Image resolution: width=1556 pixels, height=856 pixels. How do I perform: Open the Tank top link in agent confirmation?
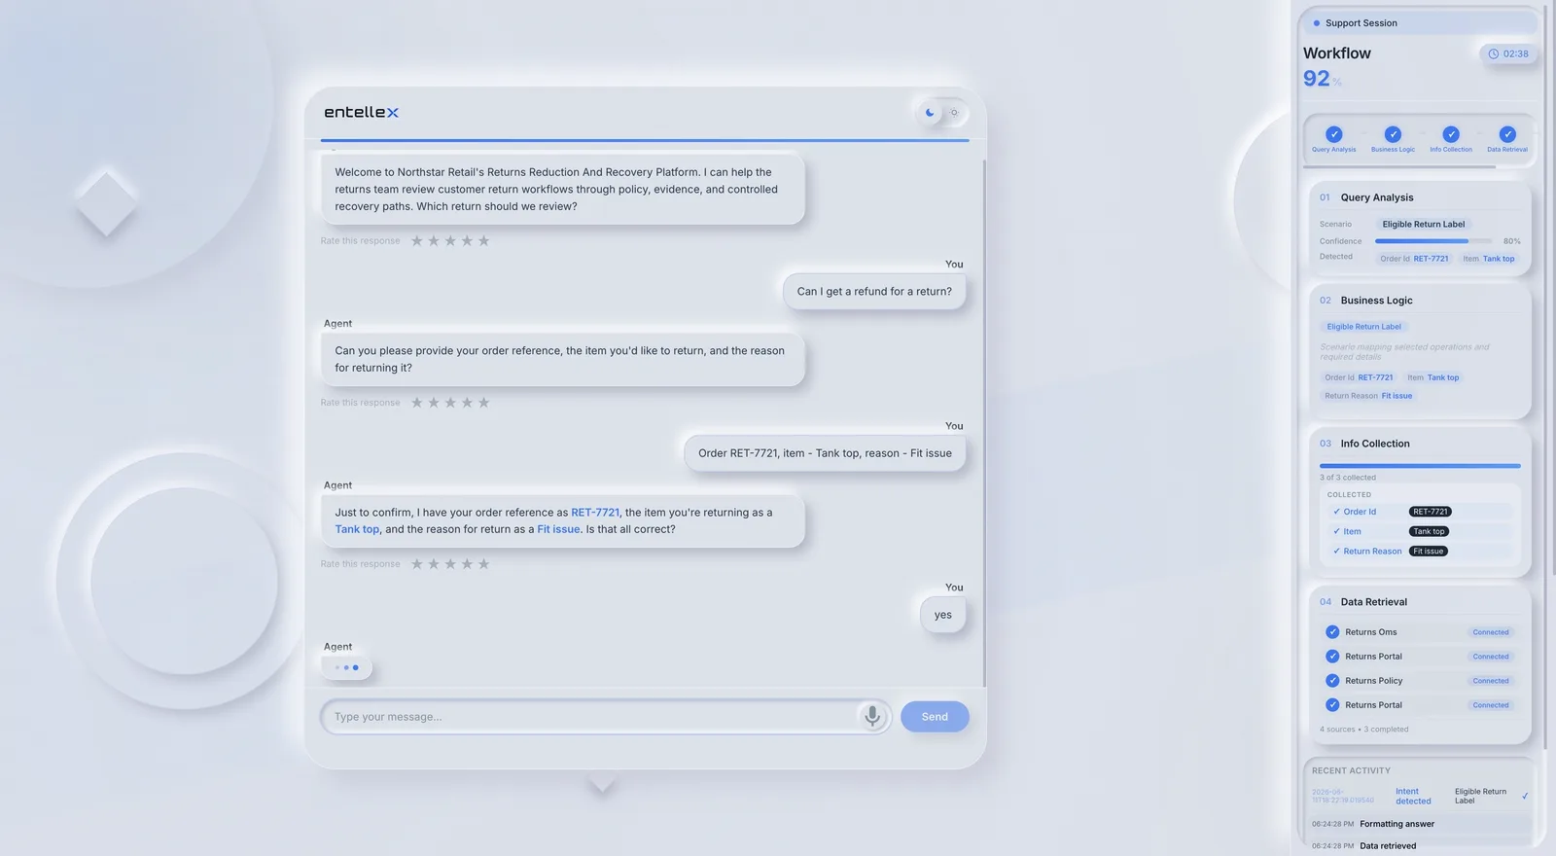(357, 530)
